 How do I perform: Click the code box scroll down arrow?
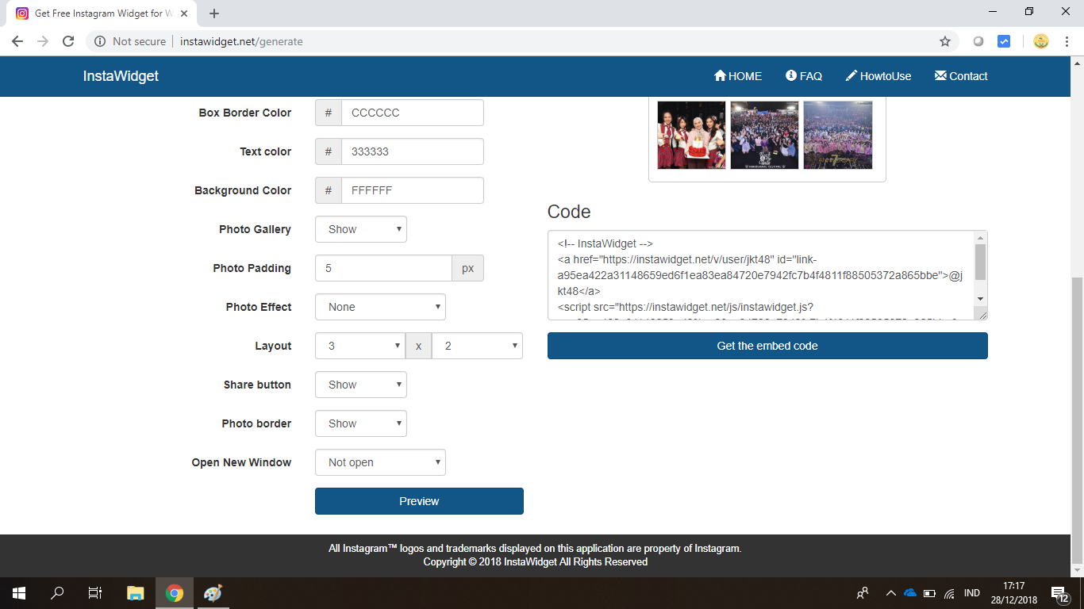click(x=980, y=298)
